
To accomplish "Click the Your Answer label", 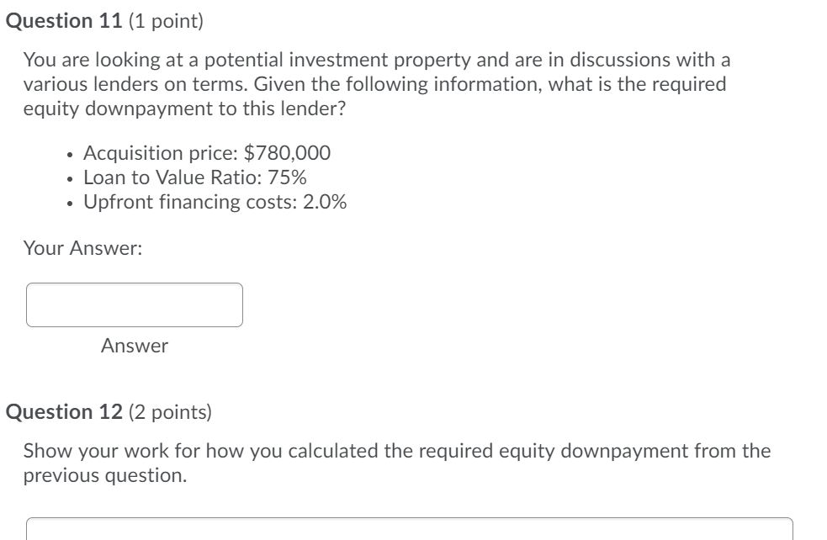I will [x=82, y=247].
